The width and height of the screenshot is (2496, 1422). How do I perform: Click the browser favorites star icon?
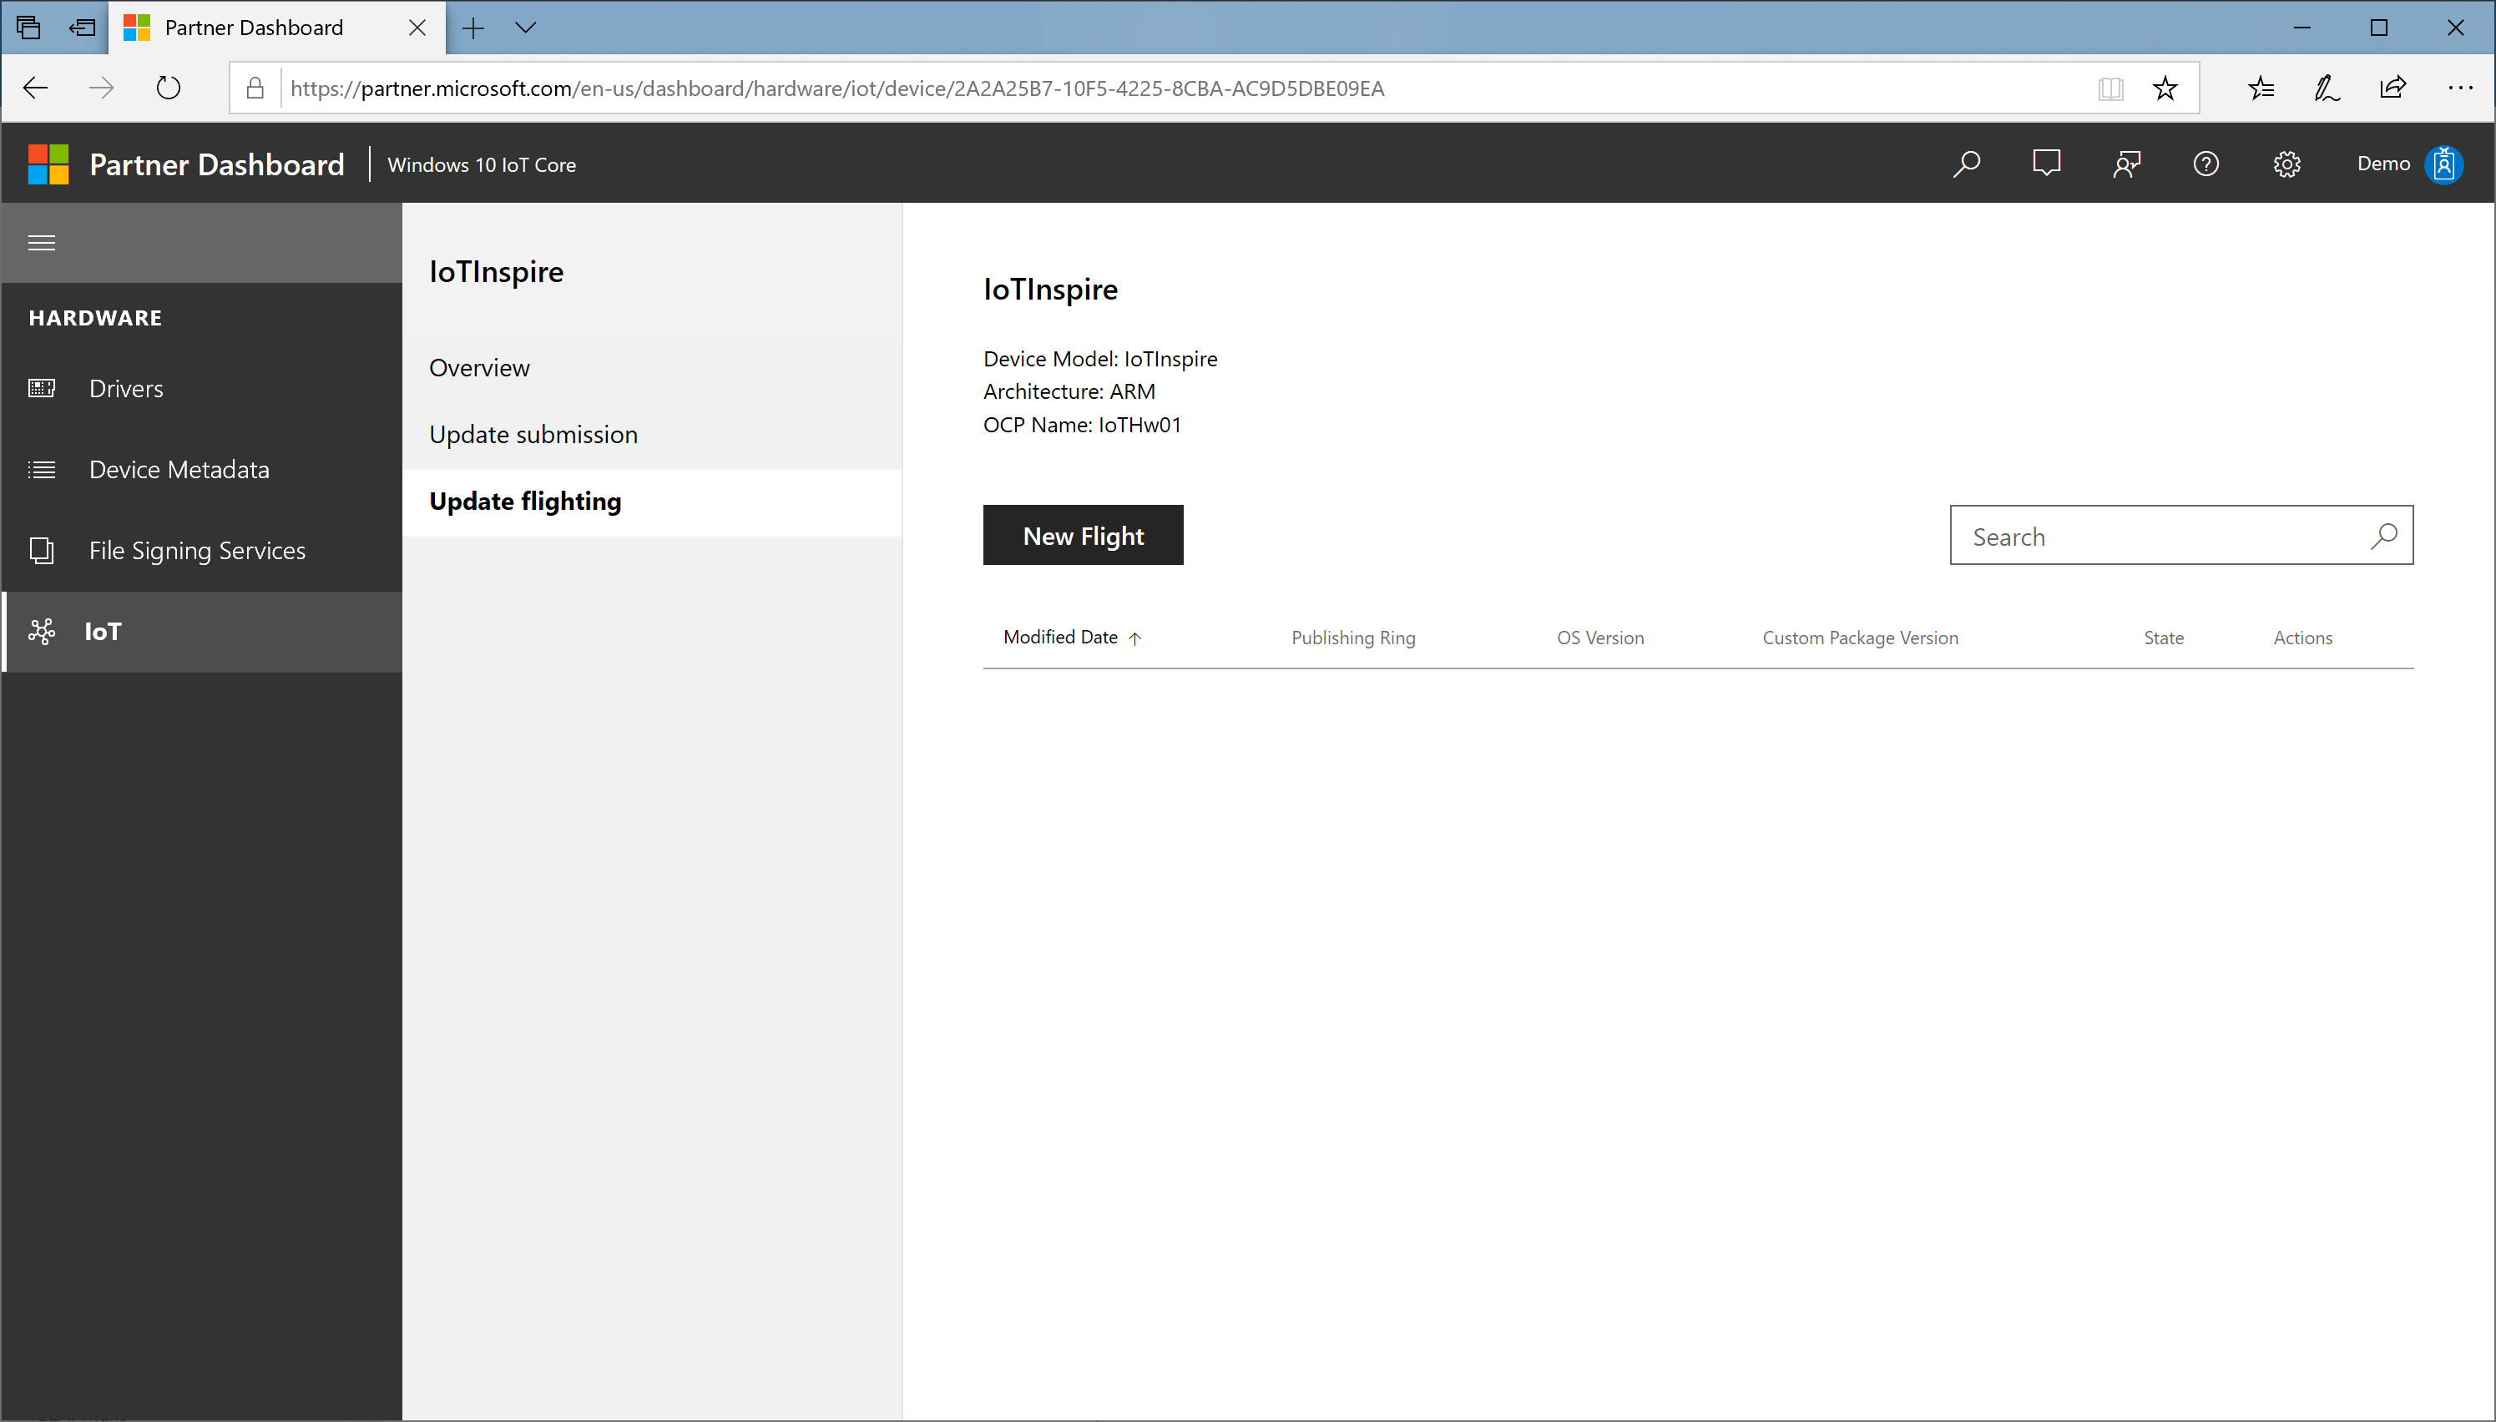click(x=2165, y=88)
